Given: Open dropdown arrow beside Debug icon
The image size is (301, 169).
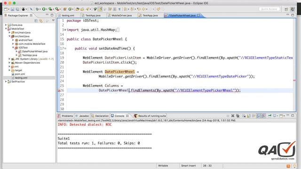Looking at the screenshot, I should click(40, 9).
